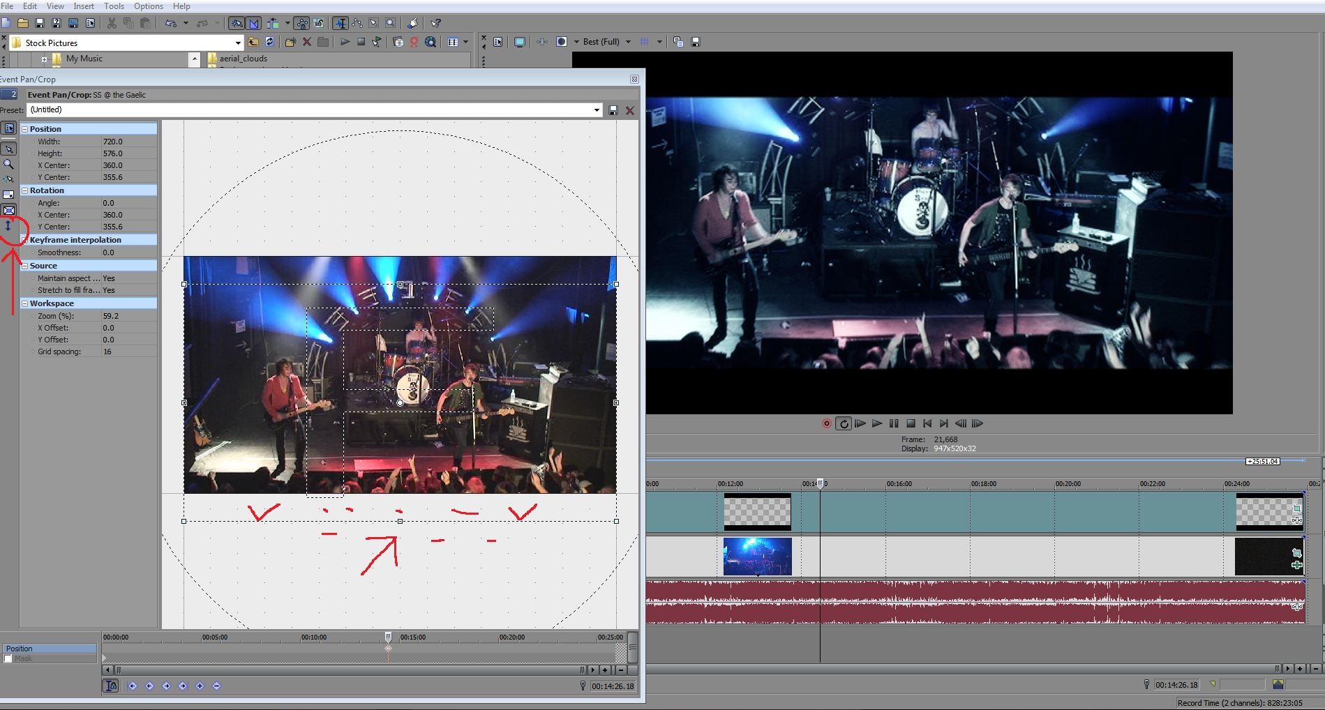The width and height of the screenshot is (1325, 710).
Task: Open the Stock Pictures folder dropdown
Action: (x=238, y=43)
